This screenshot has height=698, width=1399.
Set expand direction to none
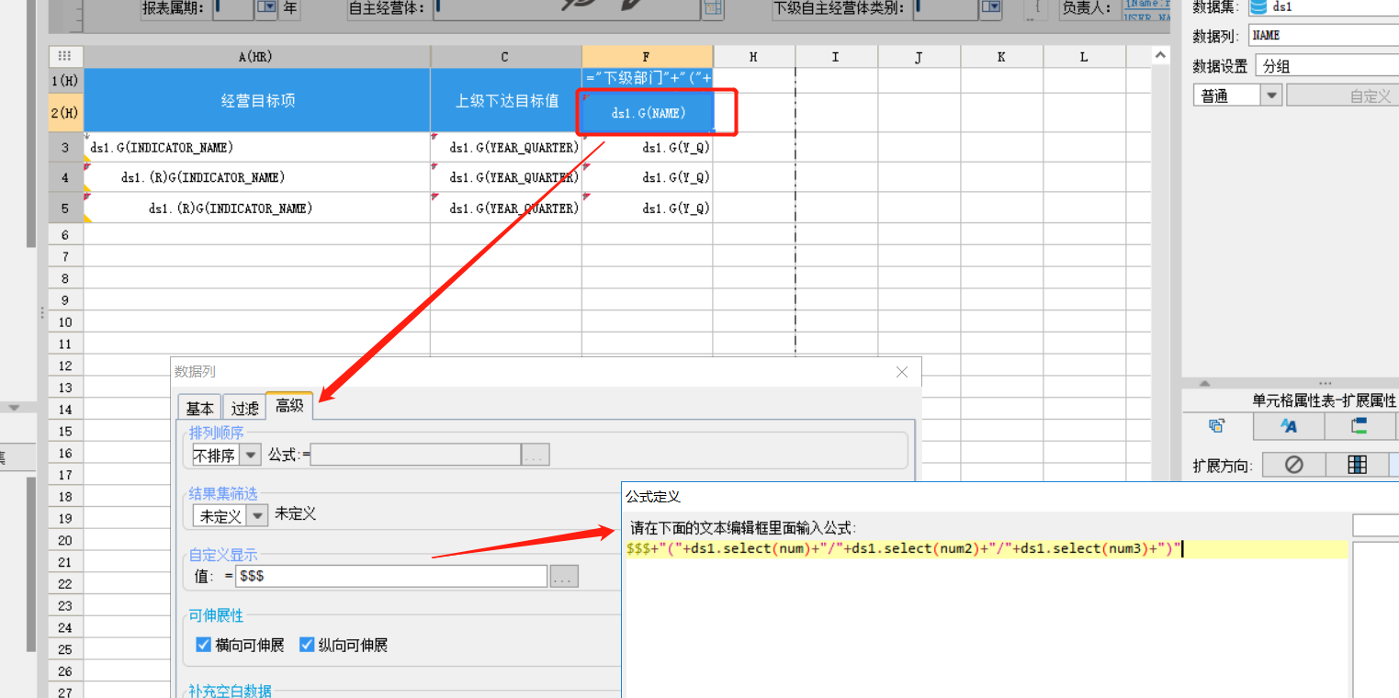[1293, 465]
